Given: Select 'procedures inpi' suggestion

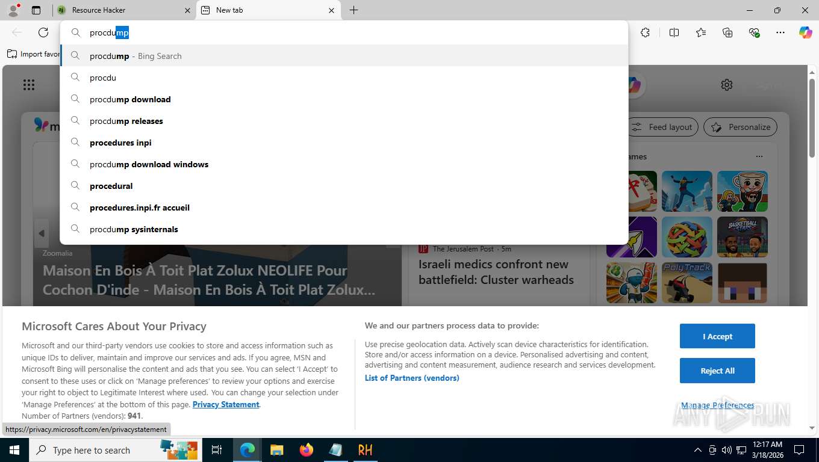Looking at the screenshot, I should click(x=344, y=143).
